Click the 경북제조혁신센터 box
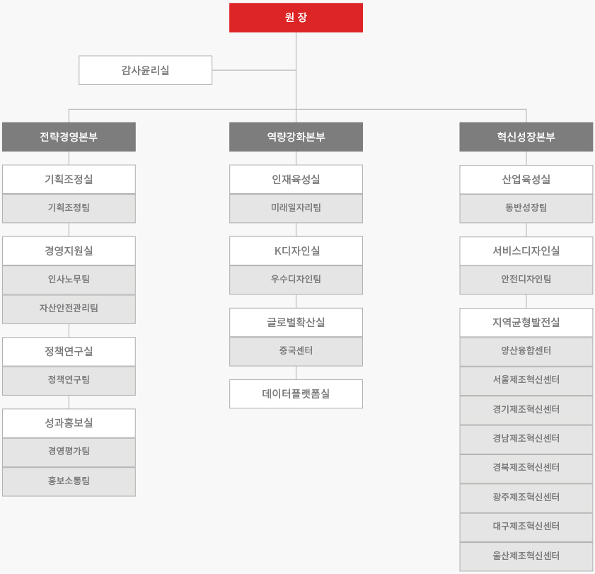This screenshot has height=574, width=595. (526, 469)
